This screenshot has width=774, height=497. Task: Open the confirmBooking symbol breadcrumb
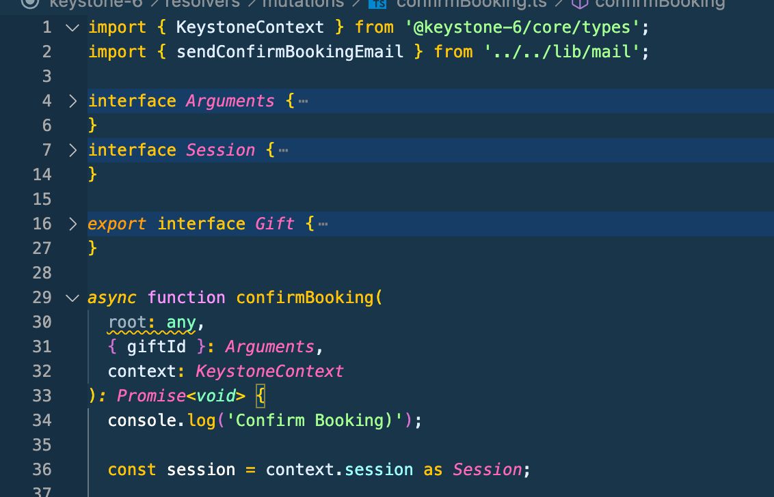[660, 4]
